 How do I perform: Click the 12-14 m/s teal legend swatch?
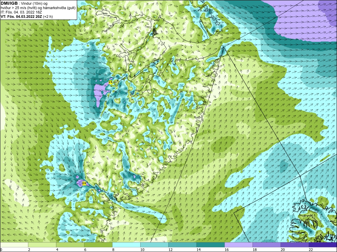pyautogui.click(x=182, y=245)
